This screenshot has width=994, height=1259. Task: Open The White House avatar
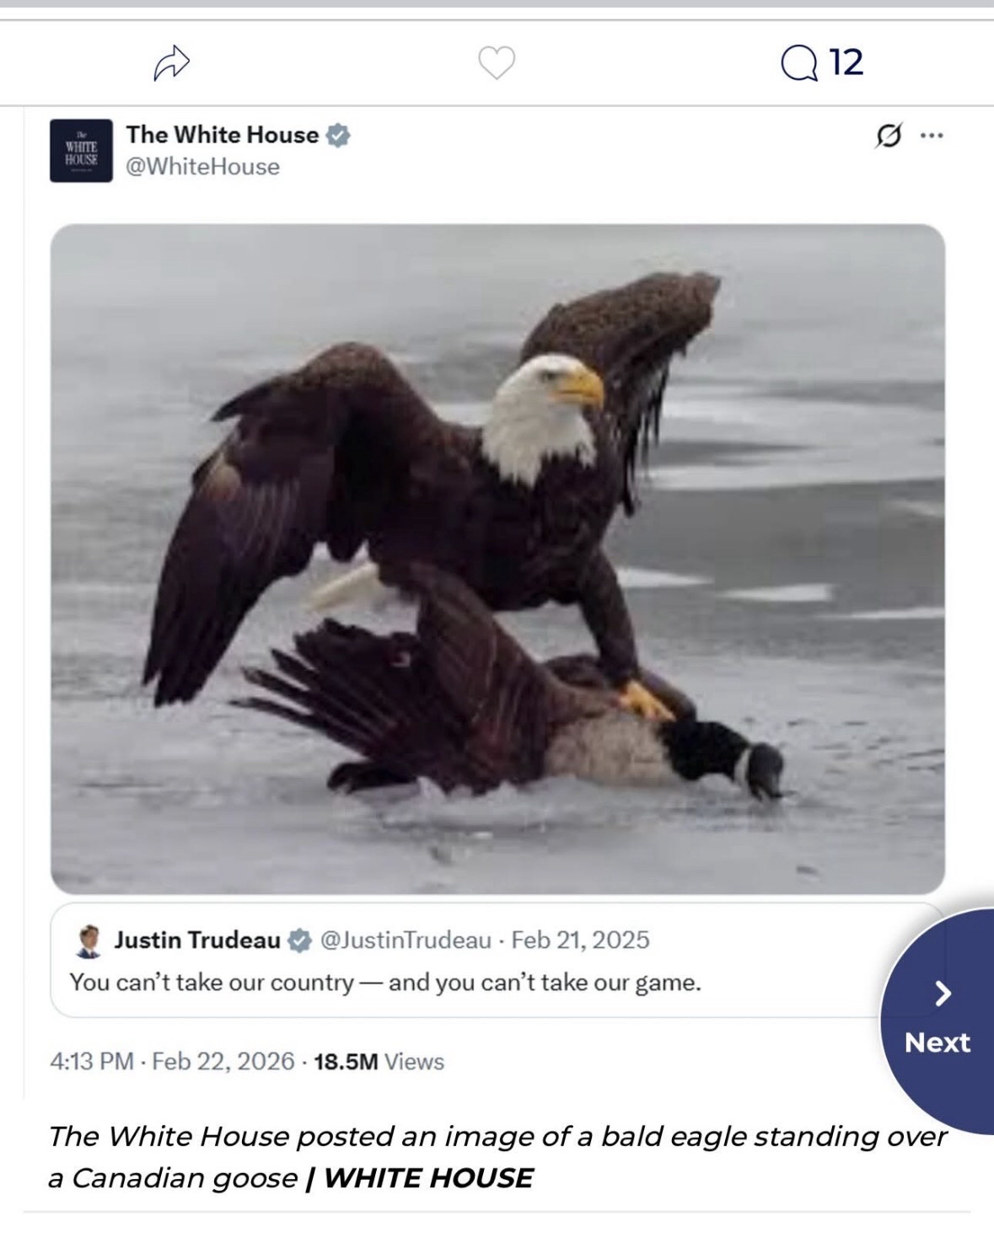81,151
